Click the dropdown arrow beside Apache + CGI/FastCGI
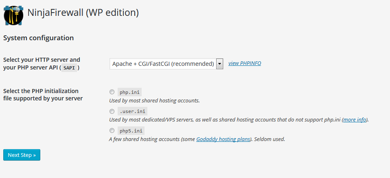390x178 pixels. click(x=219, y=64)
